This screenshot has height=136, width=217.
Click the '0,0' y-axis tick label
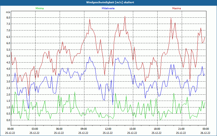coord(8,120)
